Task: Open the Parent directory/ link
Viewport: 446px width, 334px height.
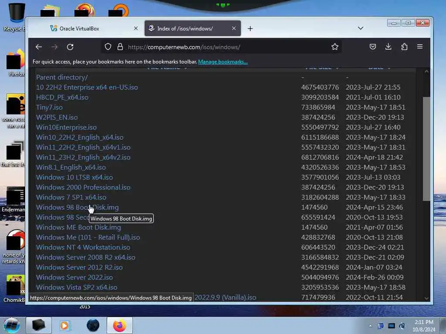Action: click(x=62, y=77)
